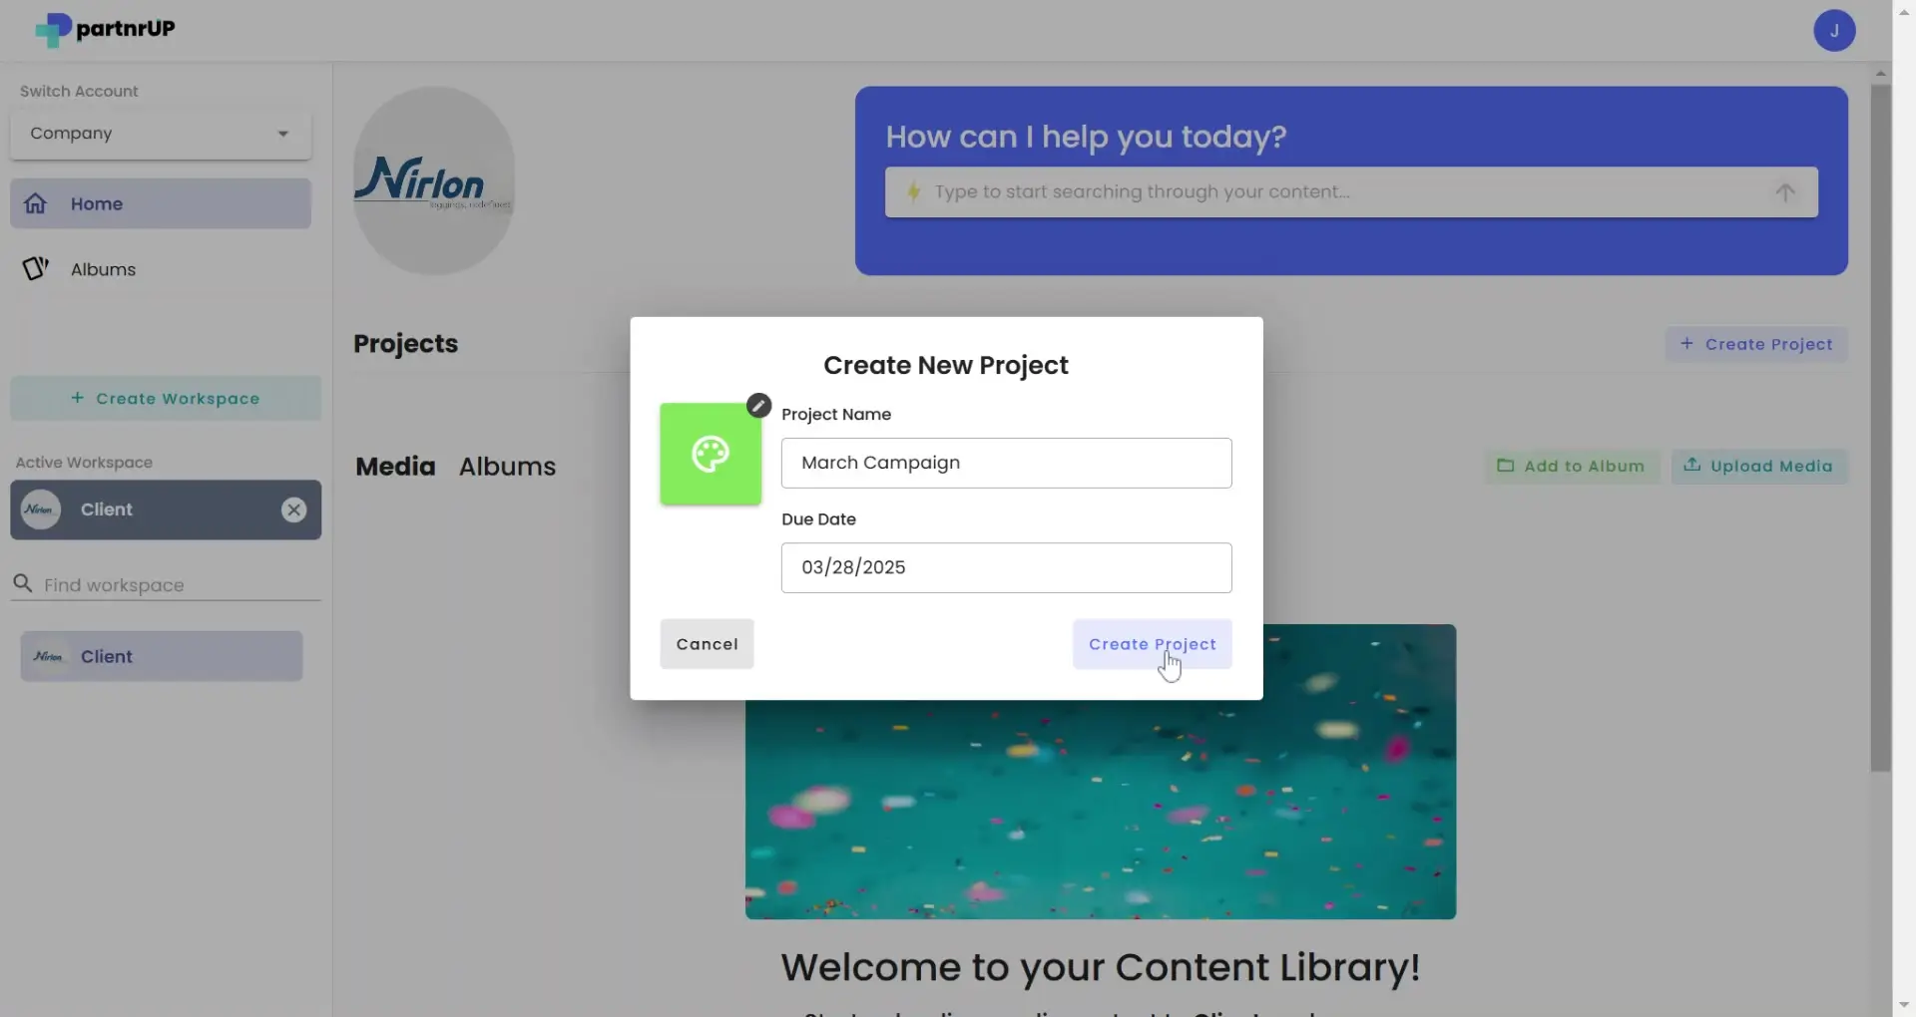Click the Create Workspace button
The height and width of the screenshot is (1017, 1916).
click(x=165, y=398)
